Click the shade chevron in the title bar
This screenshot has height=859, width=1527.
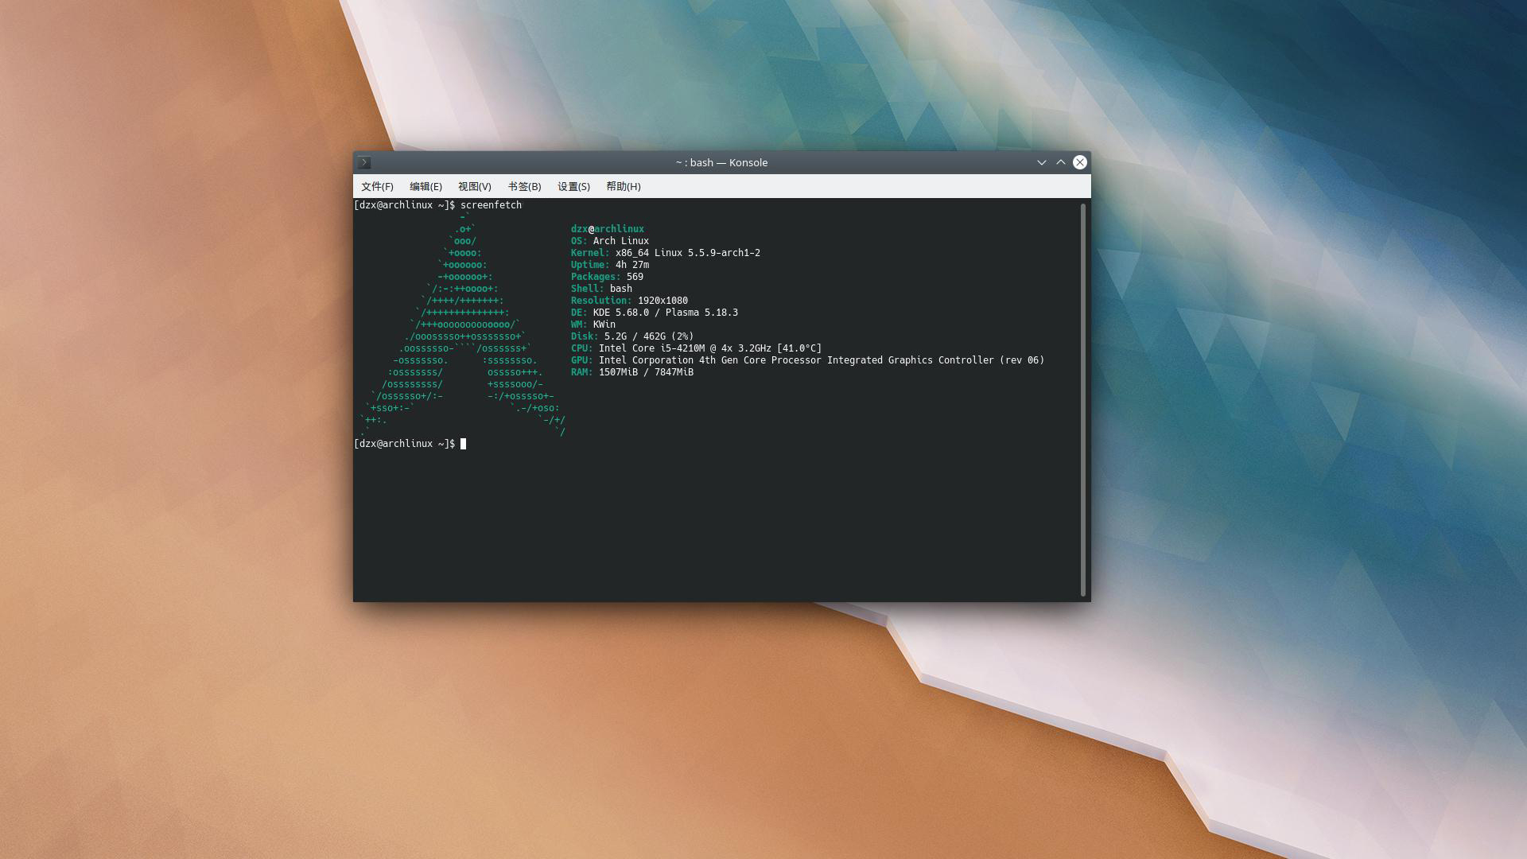(x=1042, y=162)
